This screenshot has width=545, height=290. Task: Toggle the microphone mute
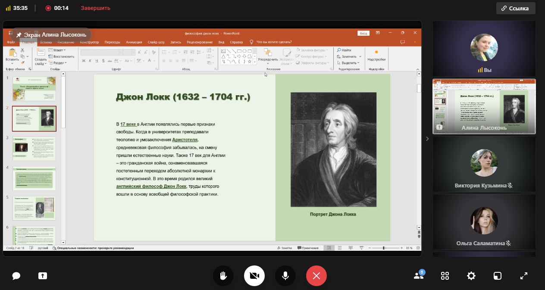click(x=285, y=276)
